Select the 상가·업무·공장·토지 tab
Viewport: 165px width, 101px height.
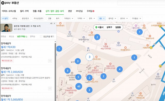[x=55, y=11]
